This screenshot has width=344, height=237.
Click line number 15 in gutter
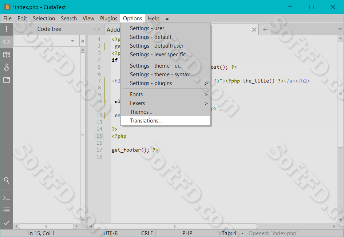(99, 136)
